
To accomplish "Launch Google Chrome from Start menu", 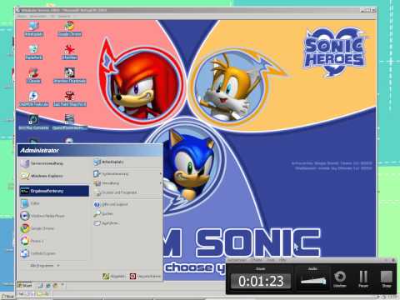I will click(x=54, y=228).
